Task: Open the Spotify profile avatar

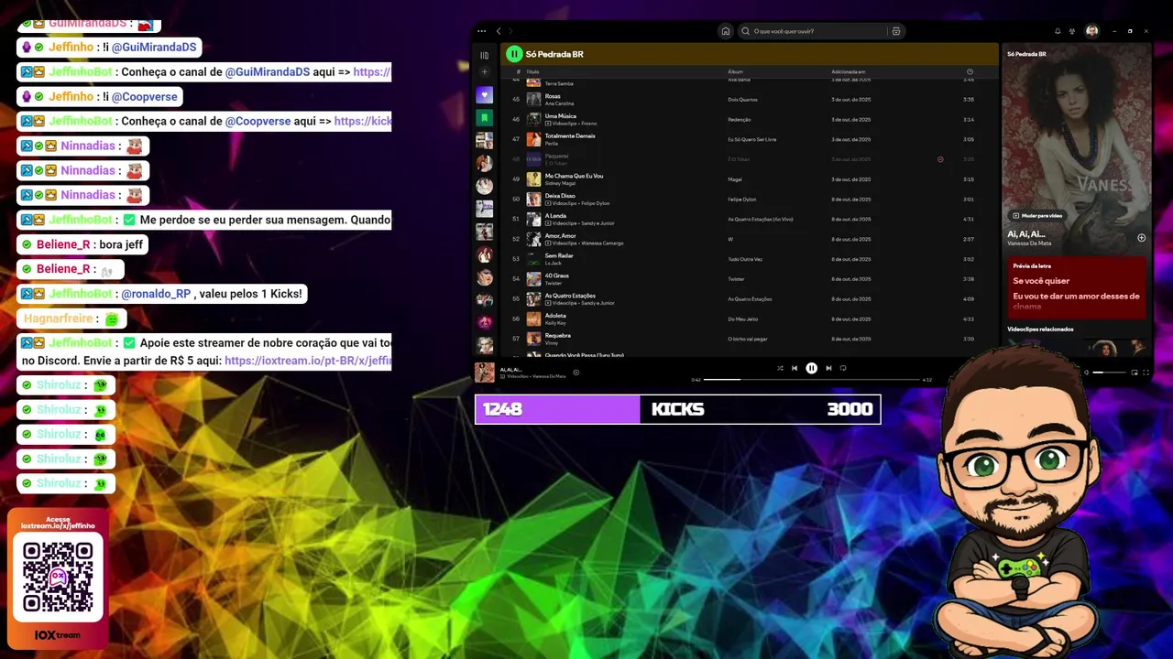Action: (x=1091, y=31)
